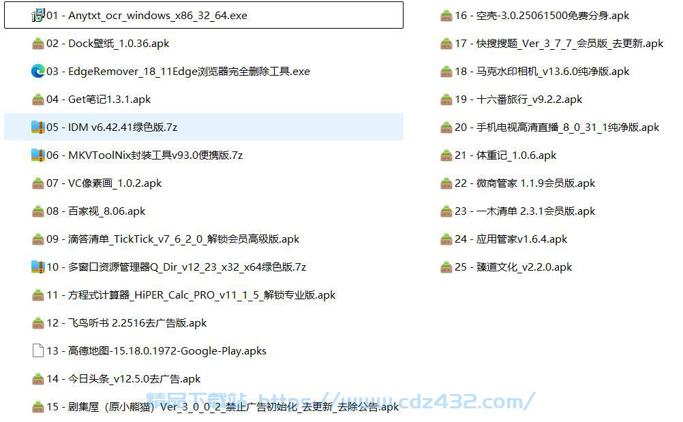
Task: Select file name 11 - 方程式计算器_HiPER_Calc_PRO apk
Action: pyautogui.click(x=192, y=295)
